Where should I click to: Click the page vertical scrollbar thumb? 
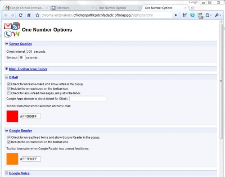221,81
